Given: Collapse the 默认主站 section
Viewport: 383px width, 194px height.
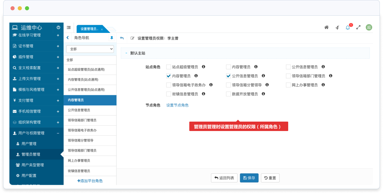Looking at the screenshot, I should click(x=126, y=53).
